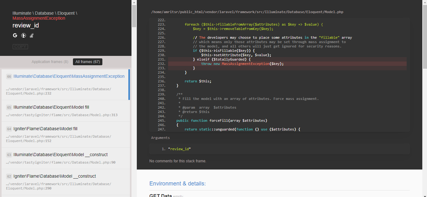Switch to the All frames (67) tab
Screen dimensions: 427x197
point(87,62)
